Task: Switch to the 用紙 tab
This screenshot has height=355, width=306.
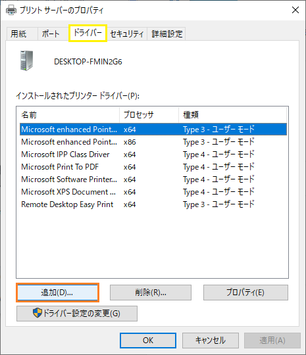Action: pyautogui.click(x=18, y=34)
